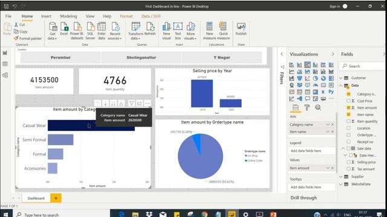The image size is (387, 217).
Task: Check the Item quantity field
Action: pos(348,121)
